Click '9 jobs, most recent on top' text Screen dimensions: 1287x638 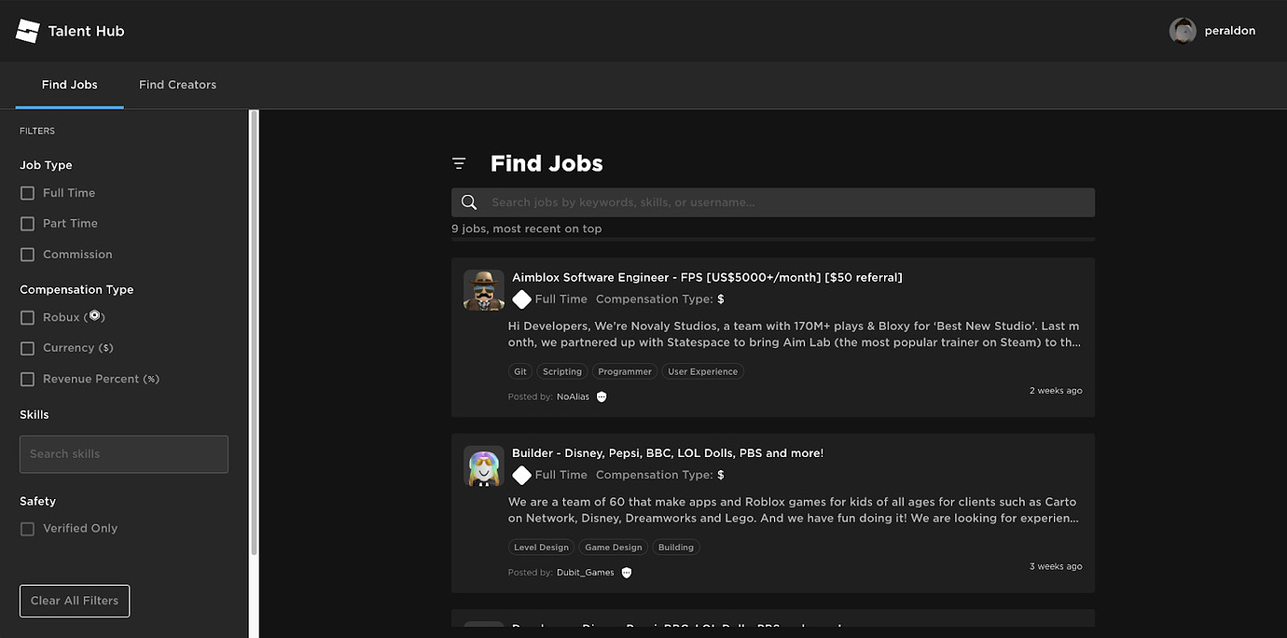(x=527, y=229)
